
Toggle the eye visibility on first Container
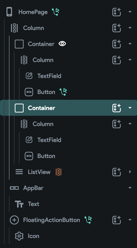point(62,44)
